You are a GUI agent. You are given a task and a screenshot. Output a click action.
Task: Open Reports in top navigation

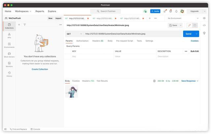[x=40, y=11]
